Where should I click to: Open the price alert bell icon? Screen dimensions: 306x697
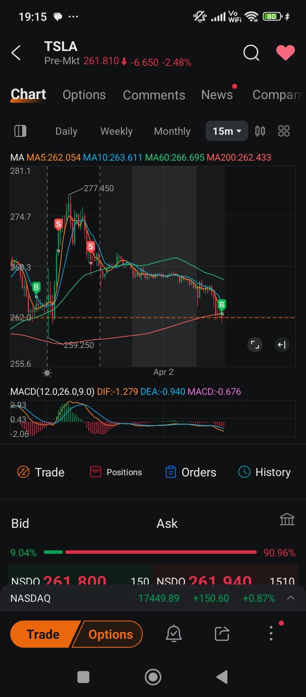[173, 634]
